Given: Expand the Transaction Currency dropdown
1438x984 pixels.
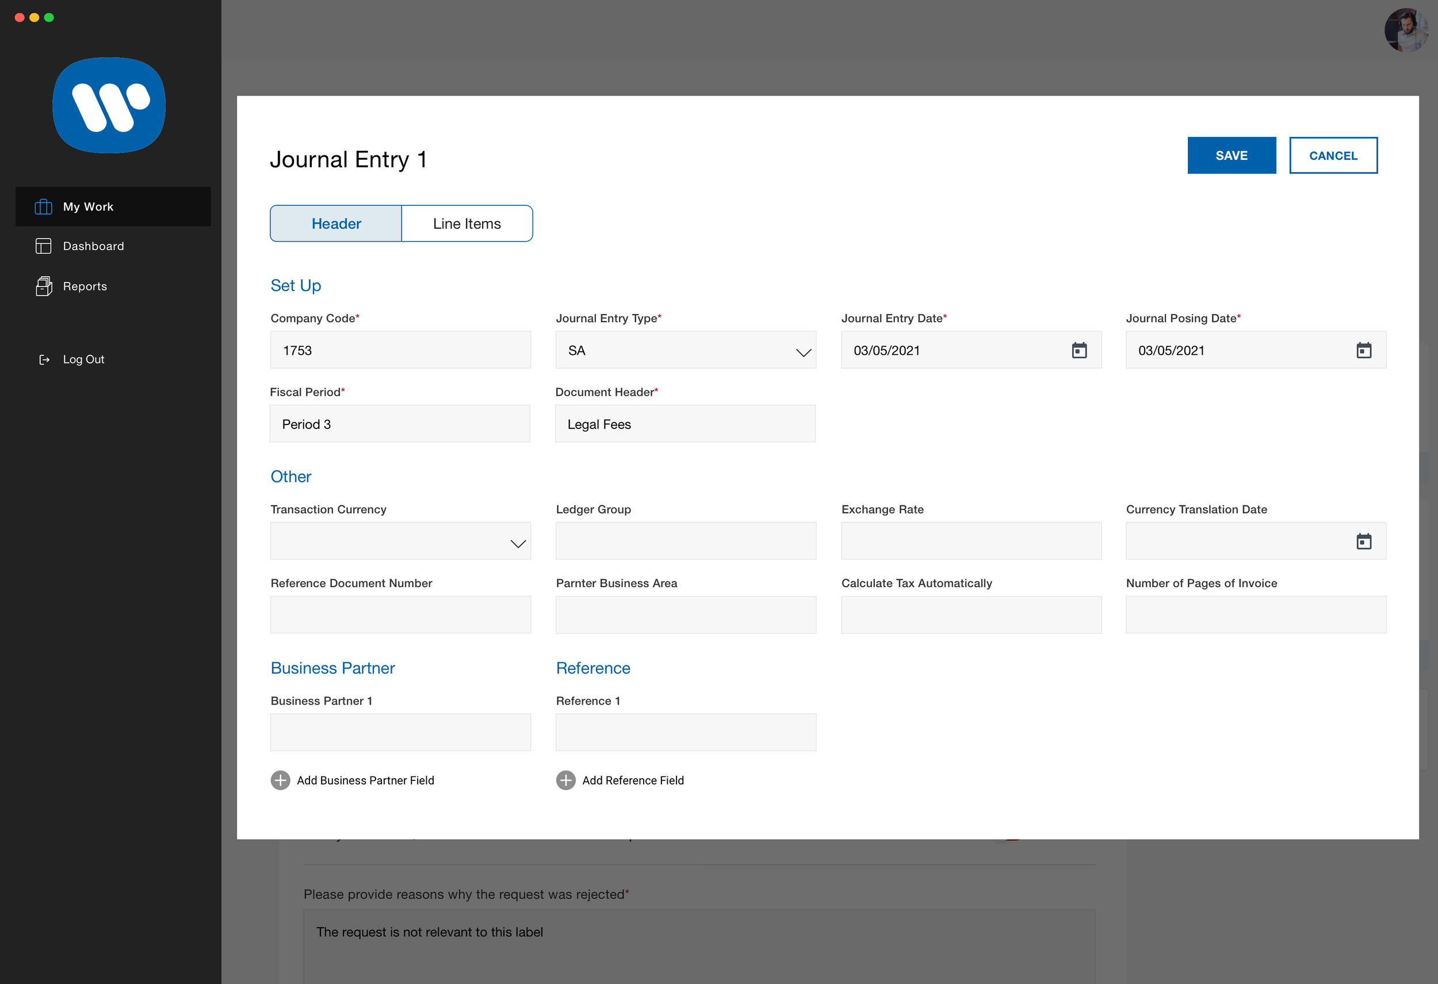Looking at the screenshot, I should click(x=518, y=543).
